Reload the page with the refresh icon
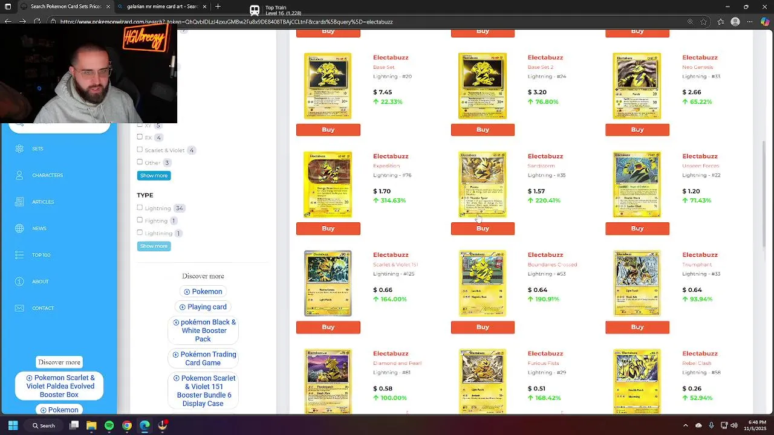774x435 pixels. tap(37, 22)
